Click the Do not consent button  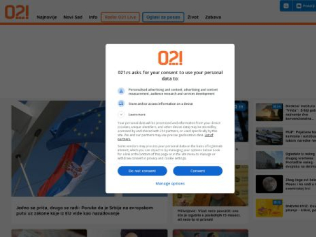click(142, 171)
